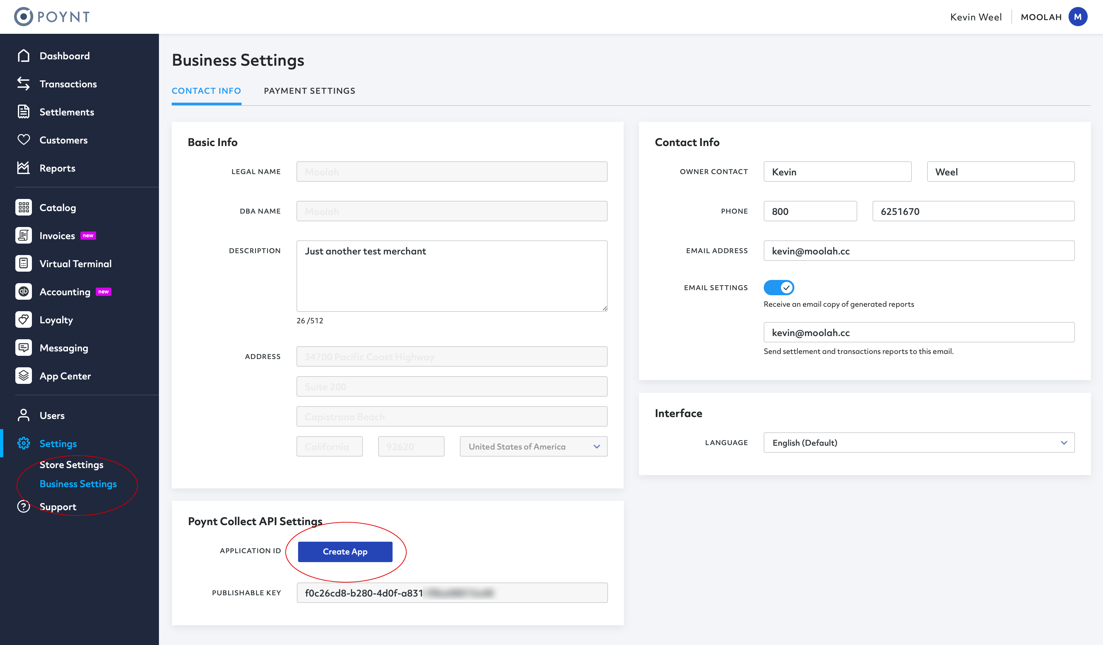Screen dimensions: 1103x645
Task: Click the phone area code field 800
Action: [x=810, y=211]
